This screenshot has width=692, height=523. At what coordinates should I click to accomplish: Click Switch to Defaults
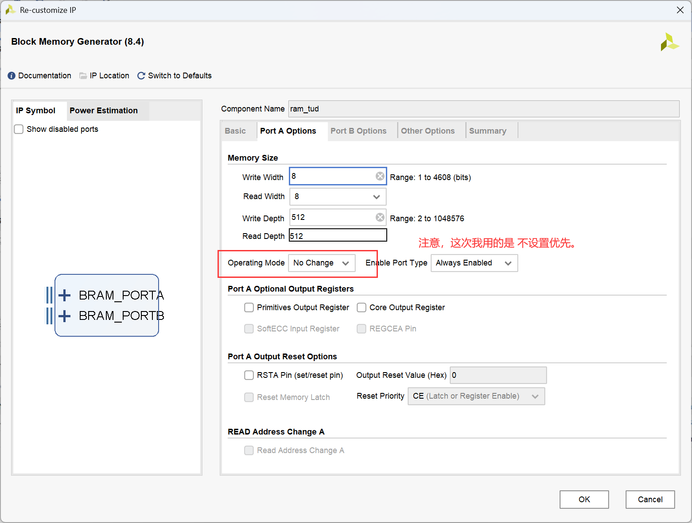tap(180, 76)
